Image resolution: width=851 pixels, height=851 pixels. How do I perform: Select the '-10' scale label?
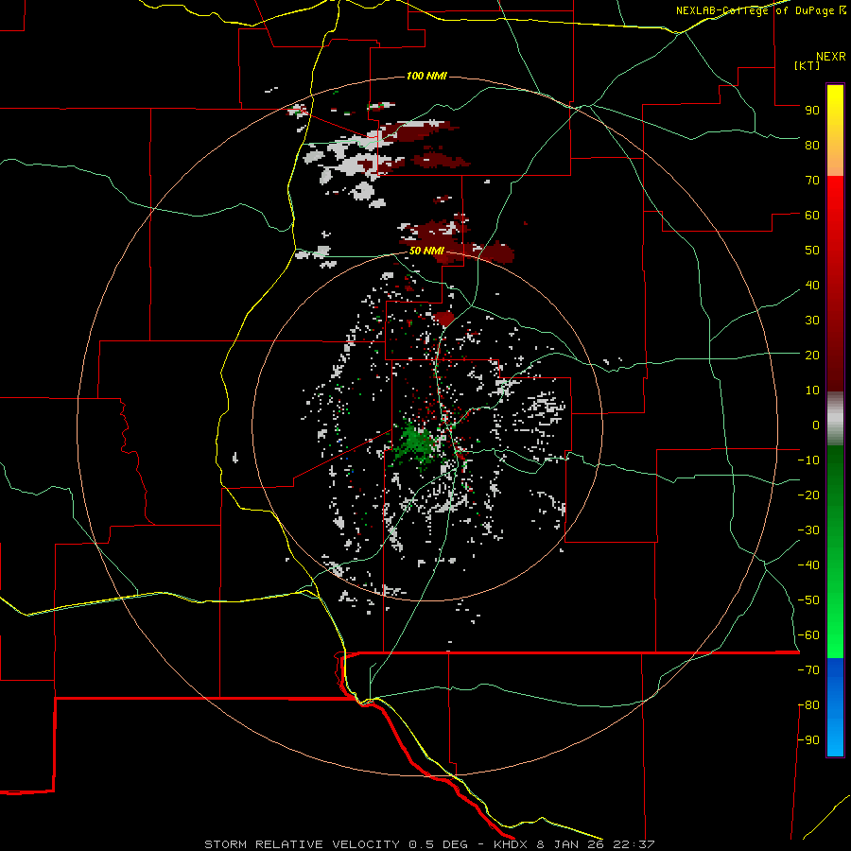click(x=808, y=460)
